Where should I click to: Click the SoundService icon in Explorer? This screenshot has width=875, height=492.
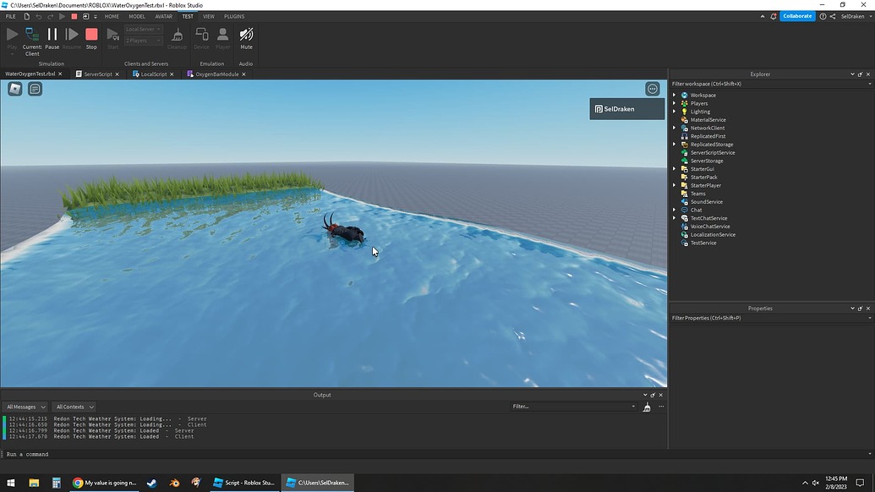685,201
